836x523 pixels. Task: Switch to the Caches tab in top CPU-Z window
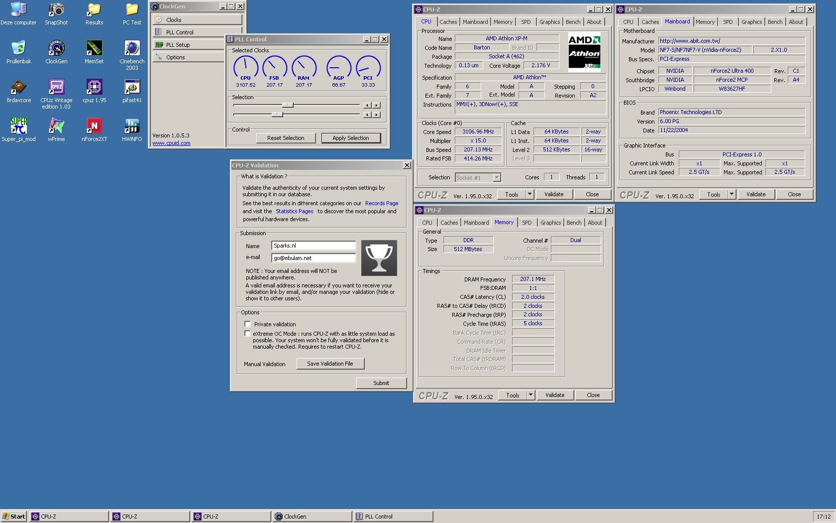[448, 22]
